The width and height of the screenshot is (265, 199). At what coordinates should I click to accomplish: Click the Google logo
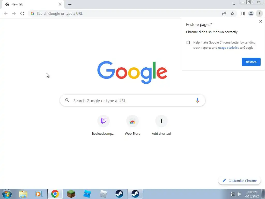point(132,72)
